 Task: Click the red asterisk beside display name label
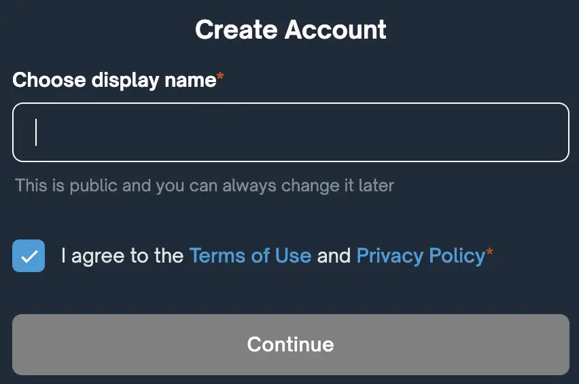(x=220, y=79)
